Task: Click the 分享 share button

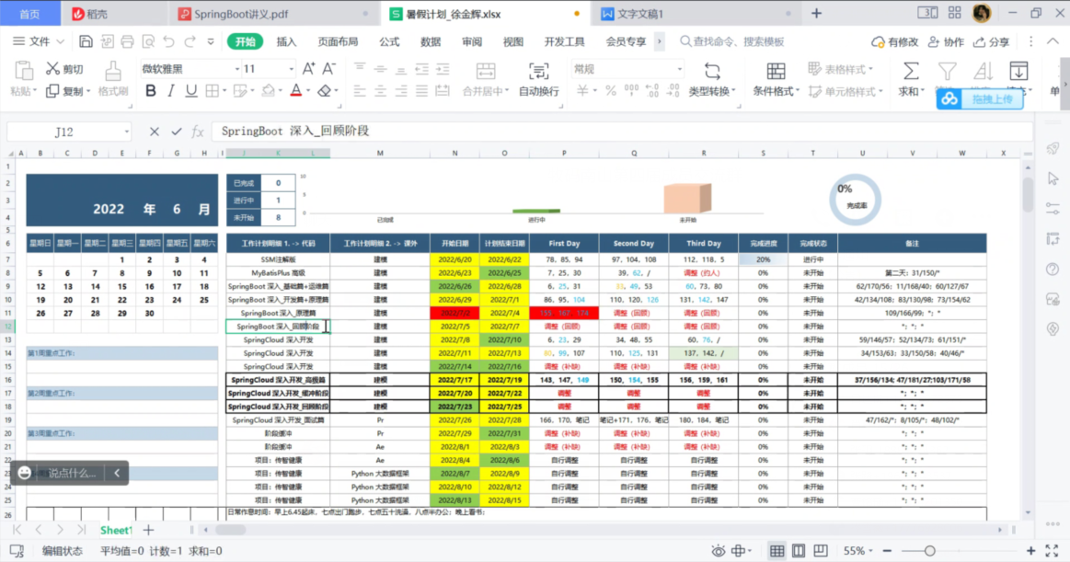Action: [991, 41]
